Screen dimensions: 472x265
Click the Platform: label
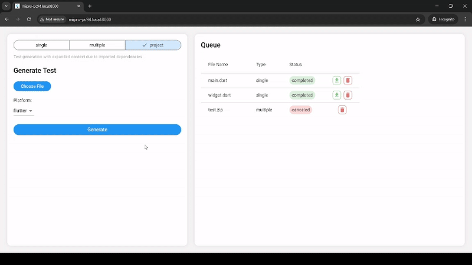click(22, 100)
